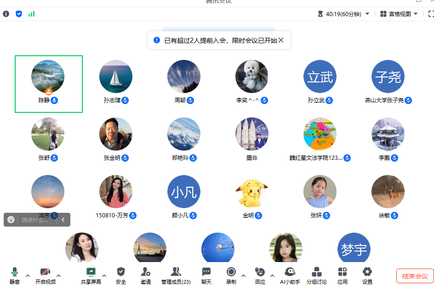Viewport: 434px width, 286px height.
Task: Select participant 孙志璞's sailboat avatar
Action: (x=116, y=76)
